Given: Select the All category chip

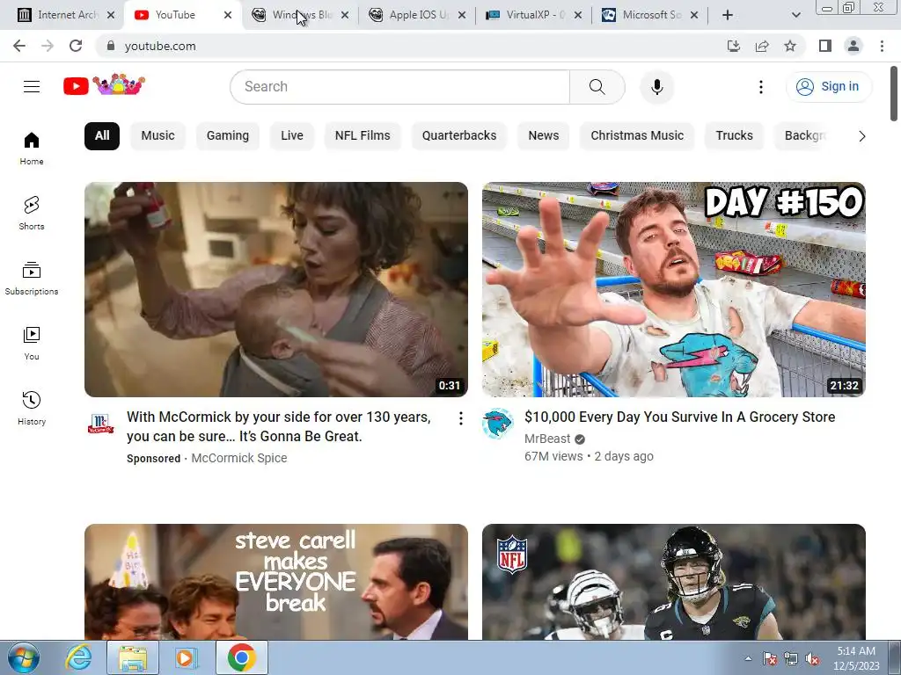Looking at the screenshot, I should (x=102, y=136).
